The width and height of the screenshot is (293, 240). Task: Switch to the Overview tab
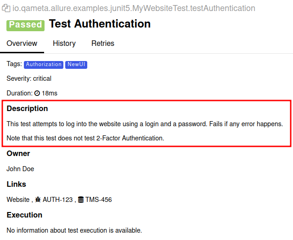(22, 44)
